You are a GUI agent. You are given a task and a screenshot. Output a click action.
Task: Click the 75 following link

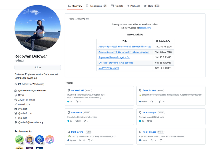(x=38, y=84)
